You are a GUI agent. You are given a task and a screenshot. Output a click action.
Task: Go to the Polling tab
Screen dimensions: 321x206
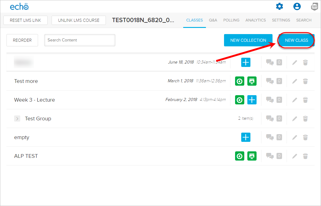tap(231, 20)
